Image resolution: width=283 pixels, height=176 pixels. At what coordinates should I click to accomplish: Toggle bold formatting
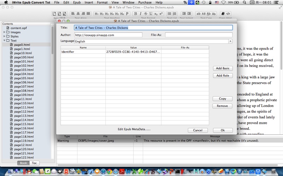135,14
